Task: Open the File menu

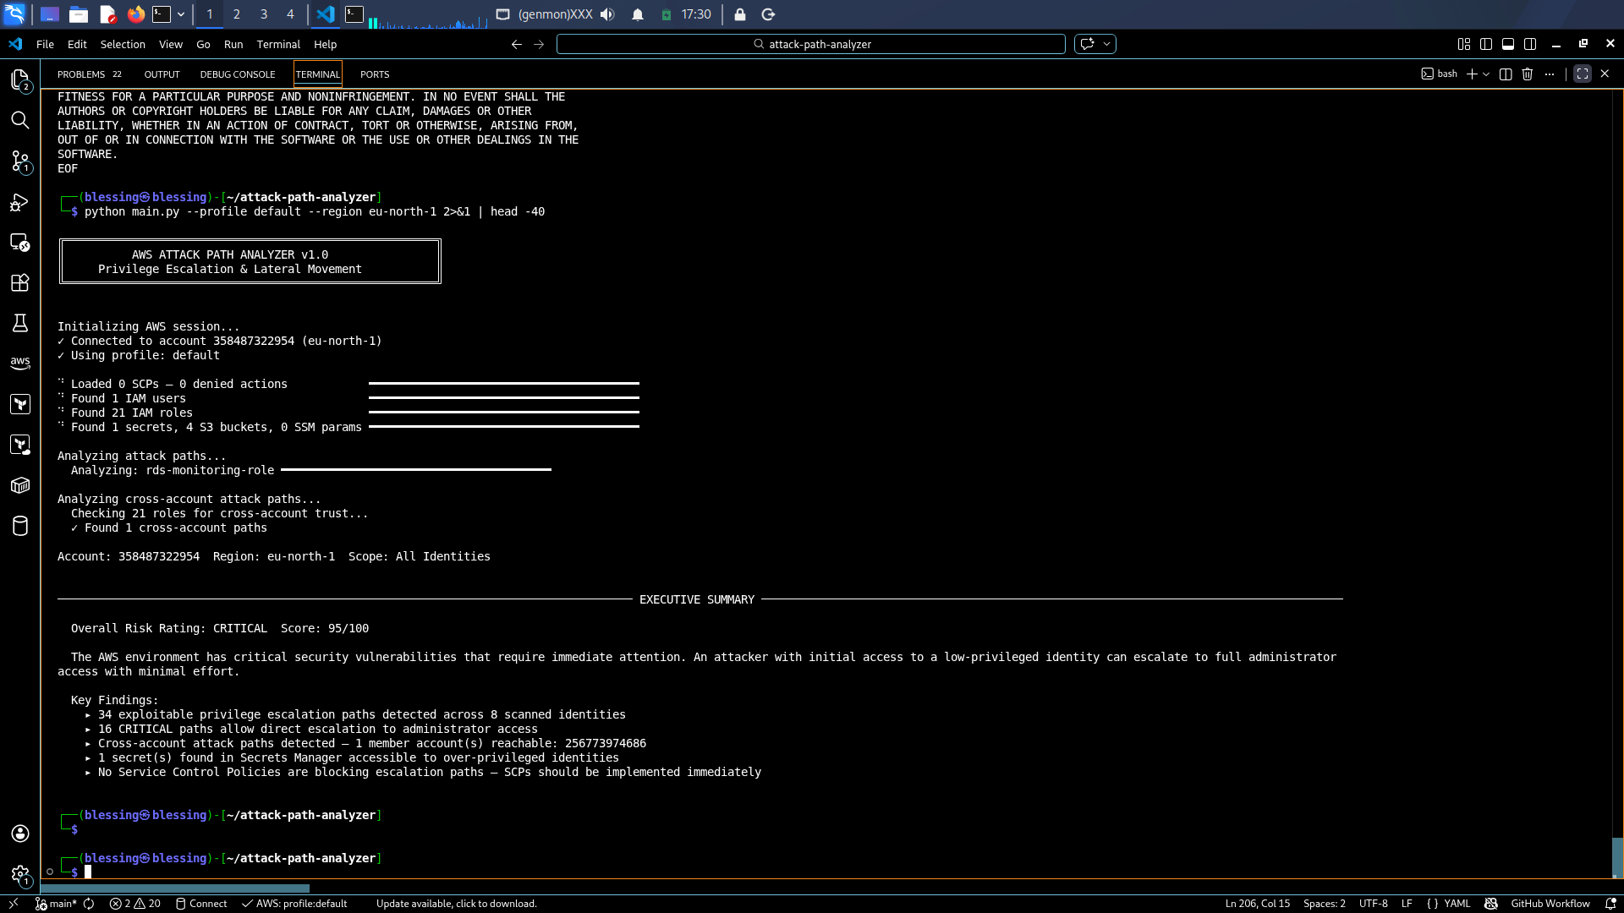Action: (x=46, y=44)
